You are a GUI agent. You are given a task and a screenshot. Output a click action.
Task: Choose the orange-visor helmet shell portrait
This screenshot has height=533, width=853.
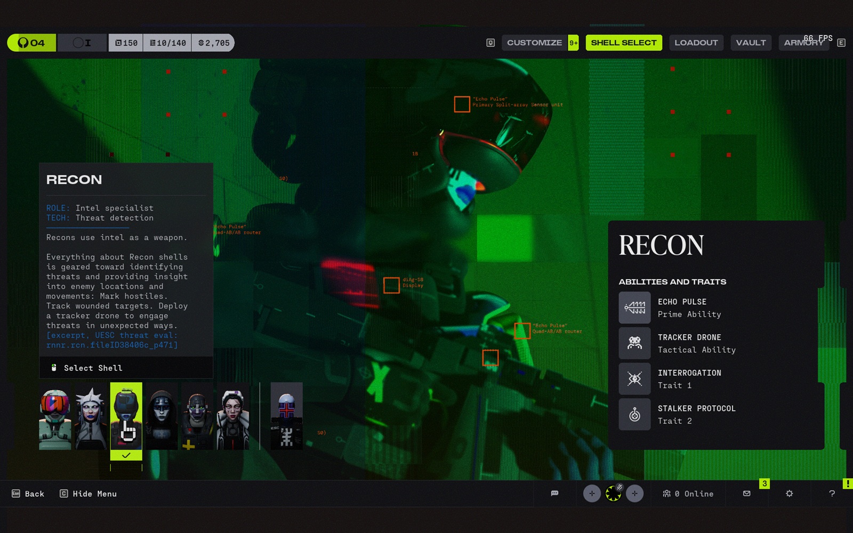[55, 417]
